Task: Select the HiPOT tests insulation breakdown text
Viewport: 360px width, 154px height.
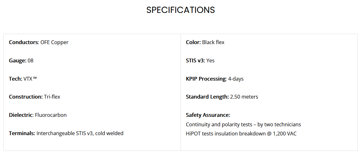Action: coord(241,134)
